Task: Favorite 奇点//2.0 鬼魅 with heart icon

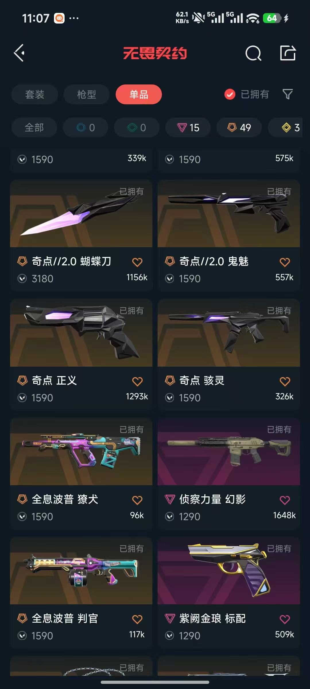Action: [x=285, y=262]
